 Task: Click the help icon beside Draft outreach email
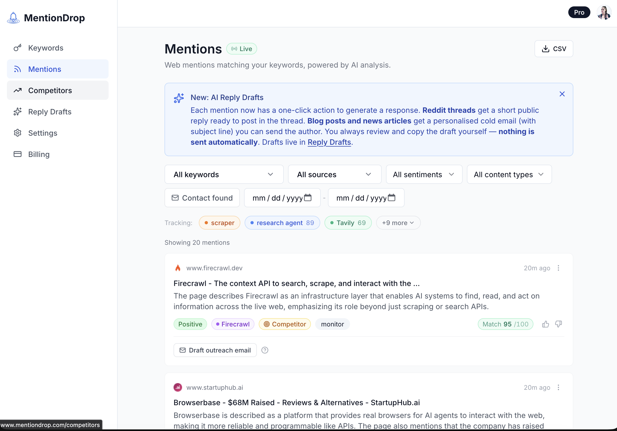265,350
